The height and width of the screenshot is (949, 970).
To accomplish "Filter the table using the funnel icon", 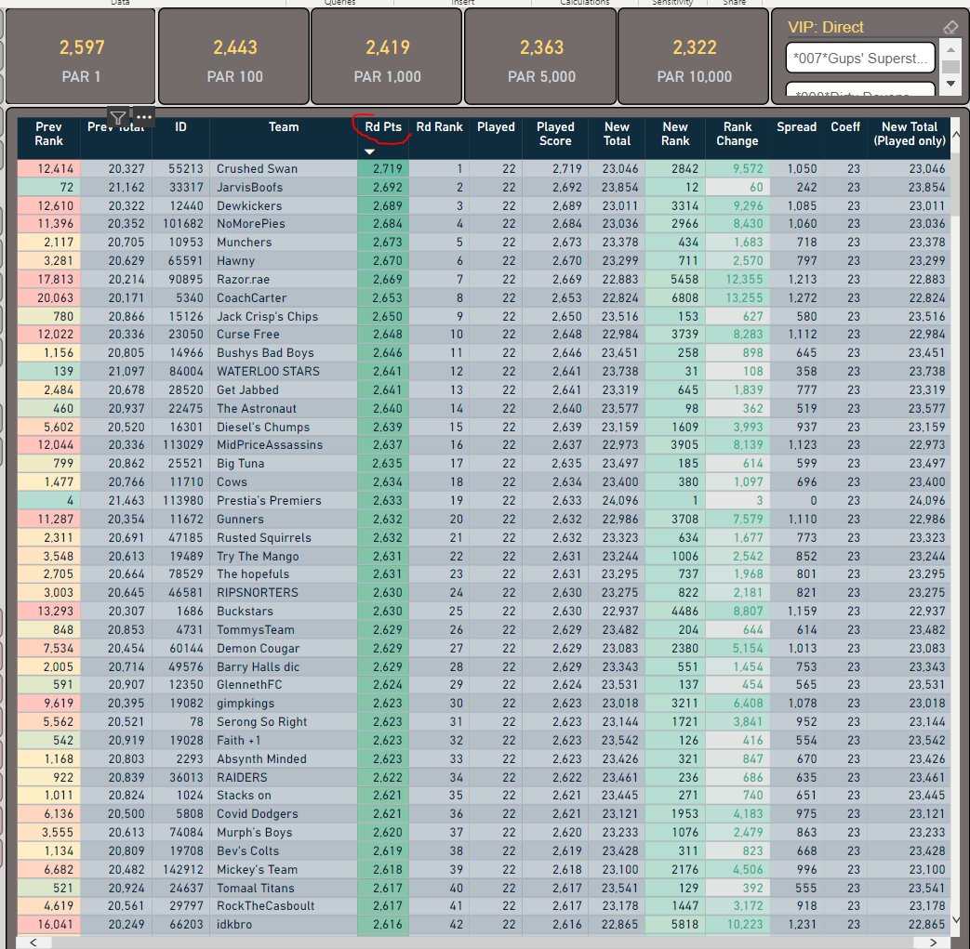I will tap(118, 117).
